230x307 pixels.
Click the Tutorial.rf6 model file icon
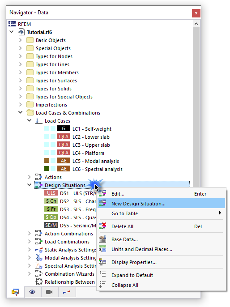click(21, 32)
